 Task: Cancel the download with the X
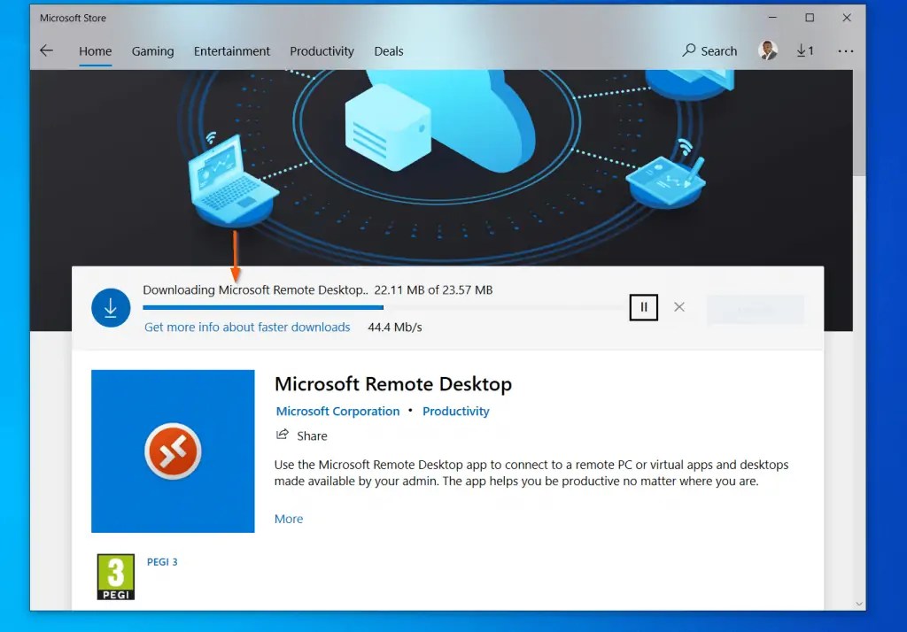[679, 307]
